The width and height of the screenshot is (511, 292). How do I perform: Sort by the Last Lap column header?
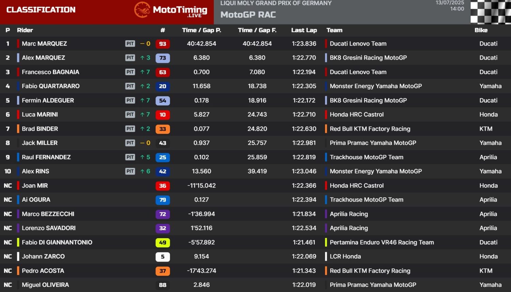click(304, 30)
